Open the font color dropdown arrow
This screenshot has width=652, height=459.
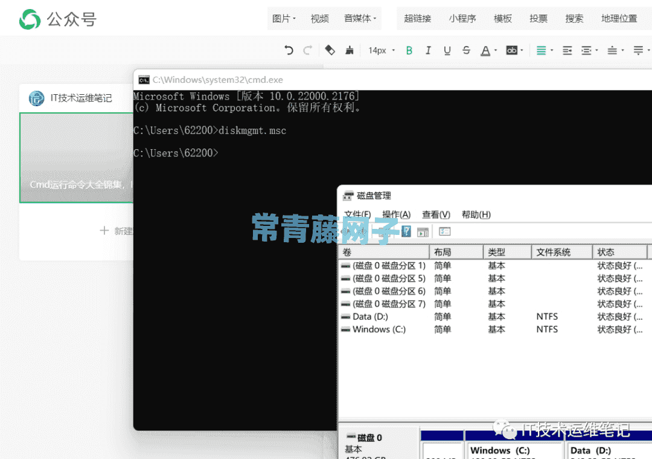[496, 50]
